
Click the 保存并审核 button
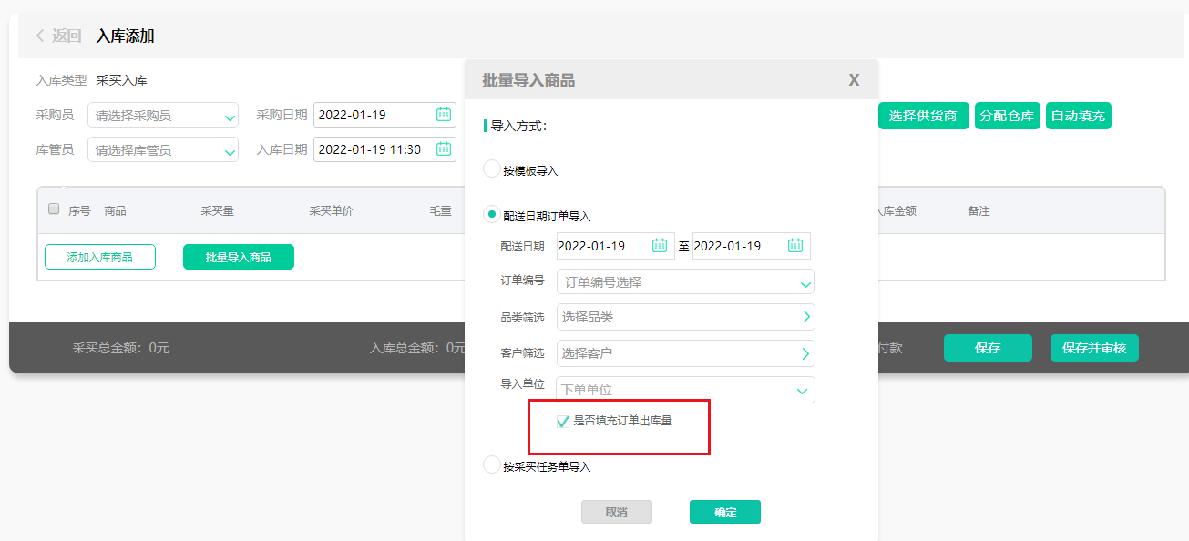pos(1092,347)
